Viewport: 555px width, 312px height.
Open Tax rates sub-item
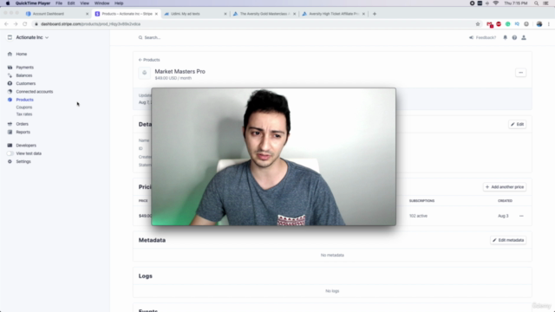tap(24, 114)
